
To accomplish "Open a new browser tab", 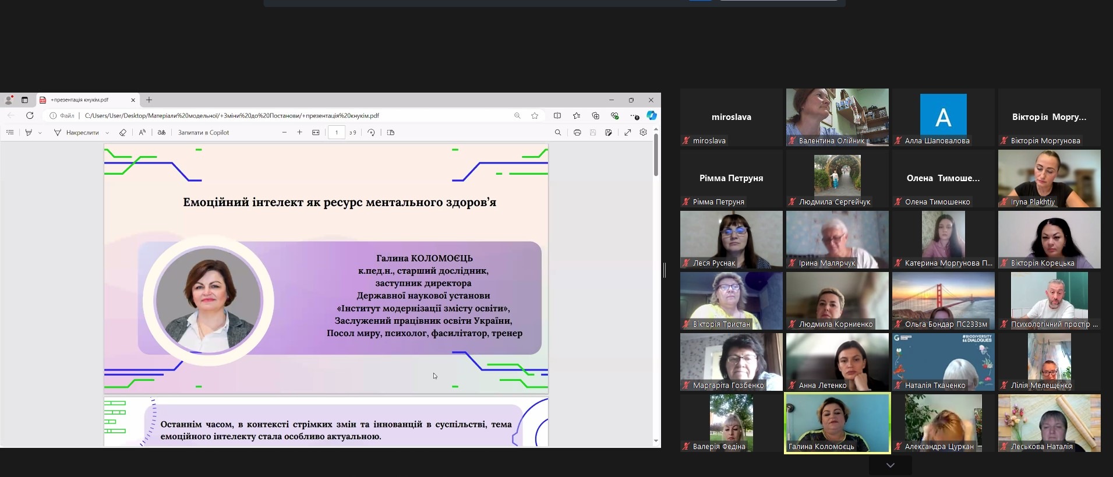I will tap(149, 100).
